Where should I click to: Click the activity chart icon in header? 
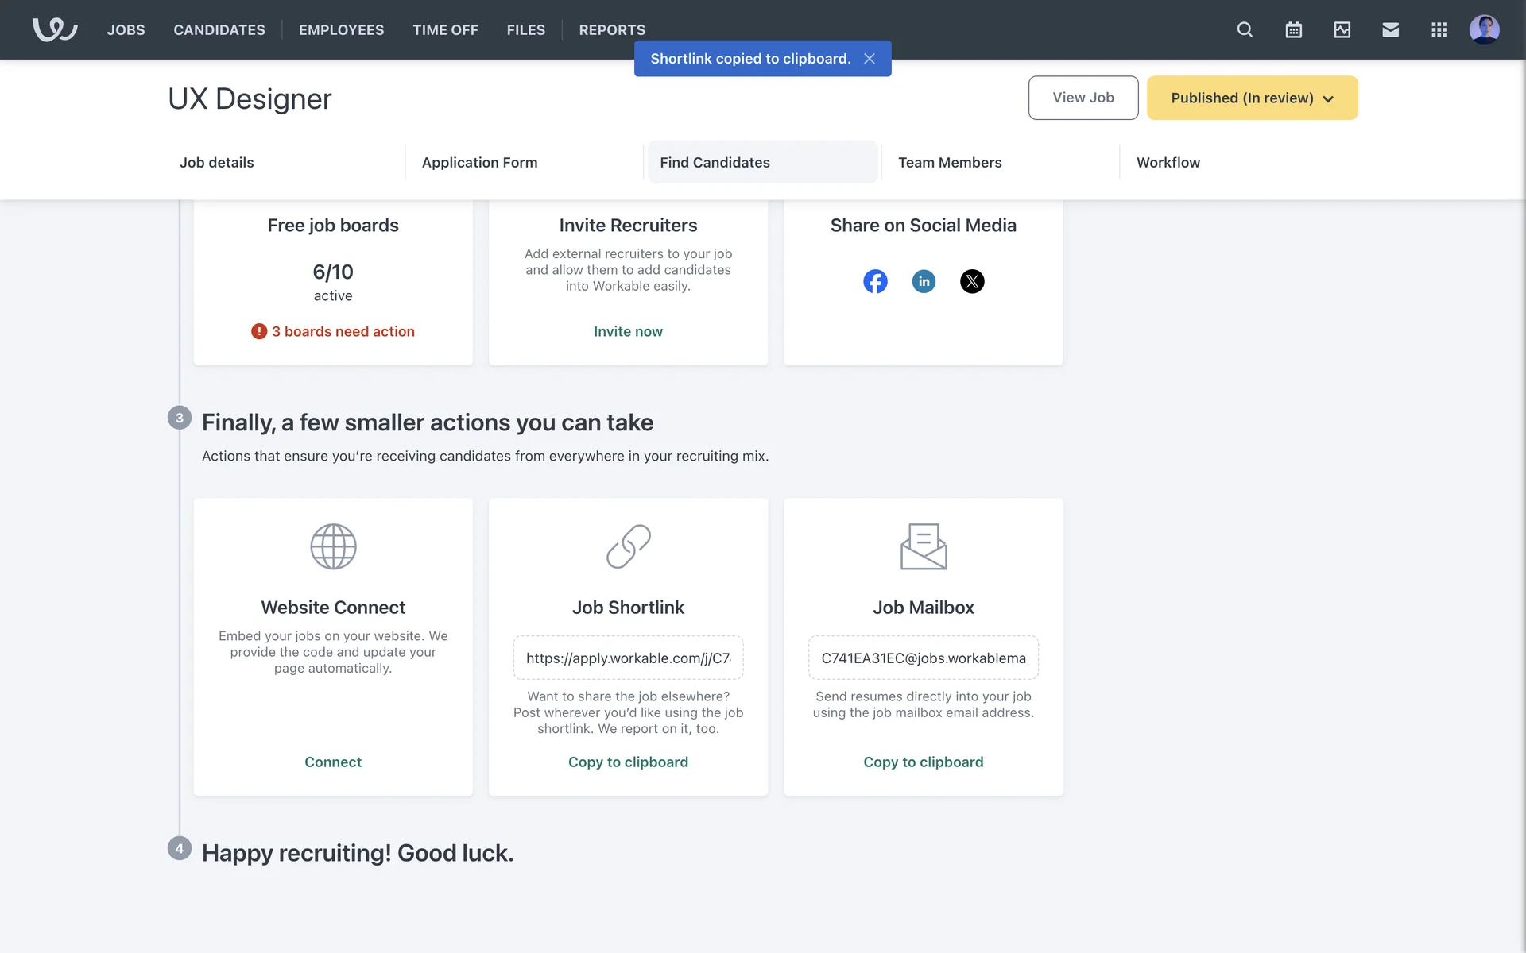pos(1342,29)
